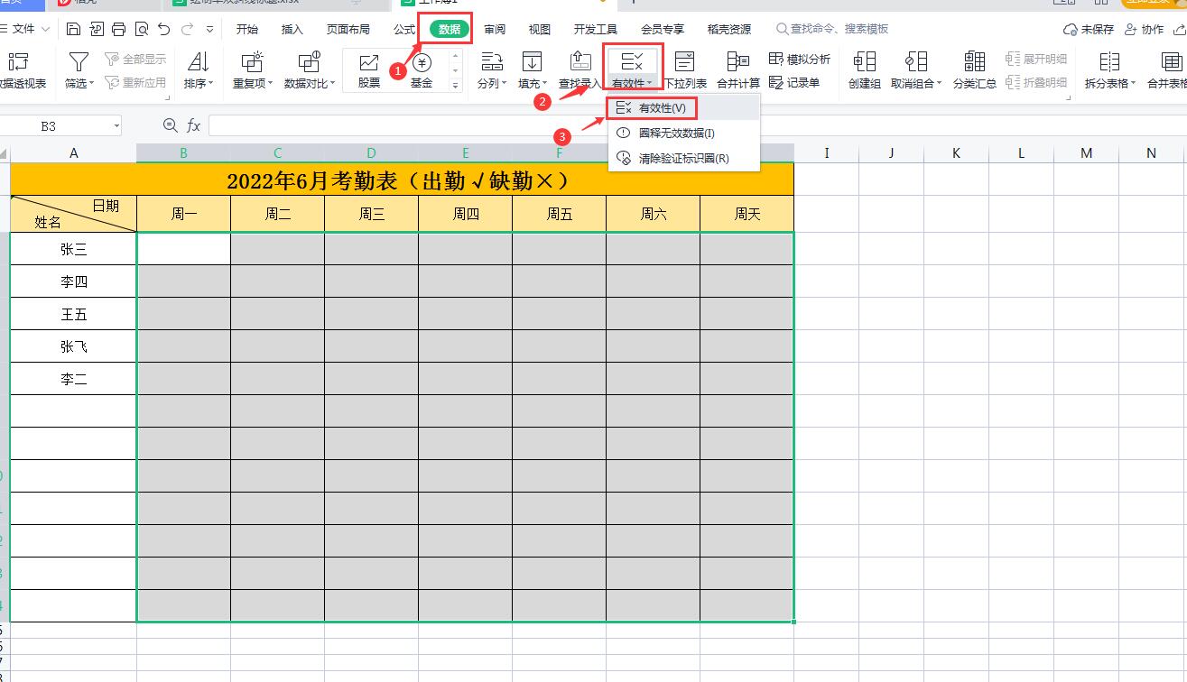
Task: Click the fx insert function icon
Action: (x=193, y=125)
